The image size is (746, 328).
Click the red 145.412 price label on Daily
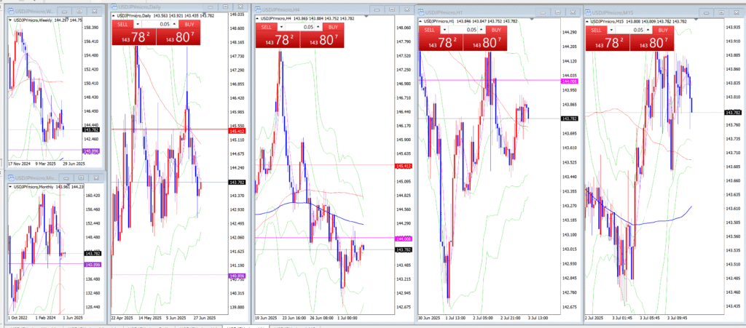click(x=237, y=130)
